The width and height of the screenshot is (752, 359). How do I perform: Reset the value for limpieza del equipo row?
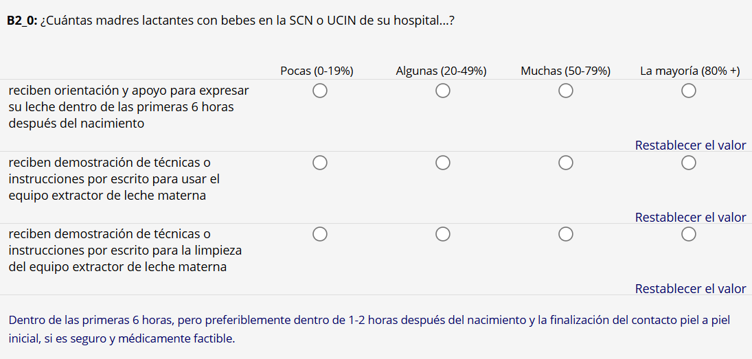[690, 289]
